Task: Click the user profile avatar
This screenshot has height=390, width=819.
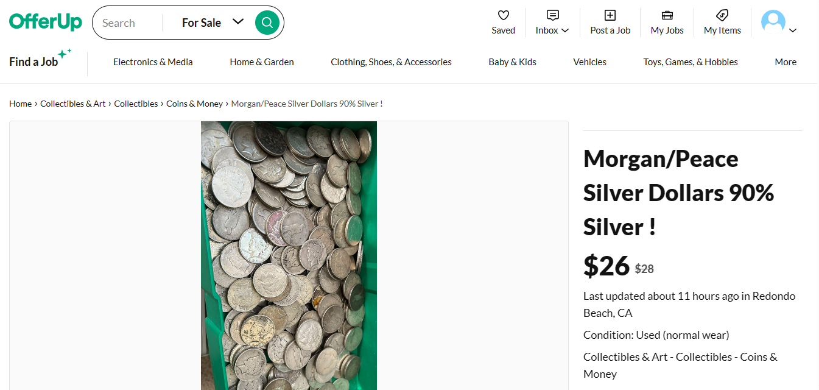Action: click(x=773, y=23)
